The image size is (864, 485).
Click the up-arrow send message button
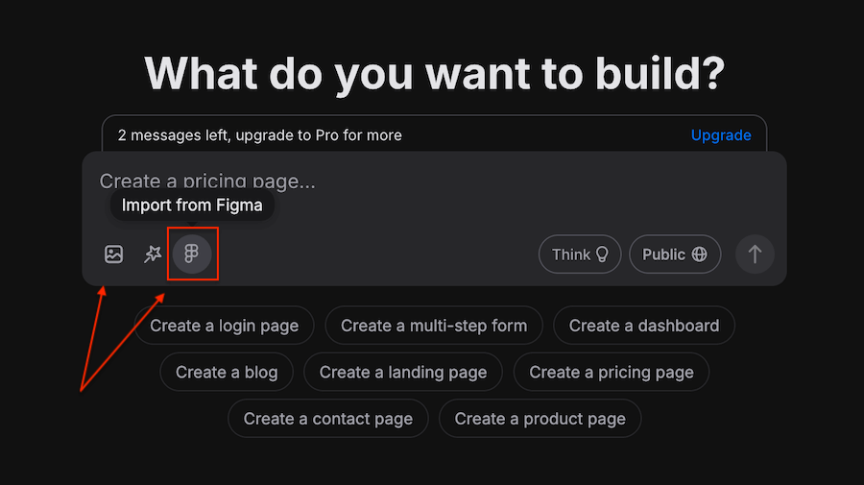point(755,255)
